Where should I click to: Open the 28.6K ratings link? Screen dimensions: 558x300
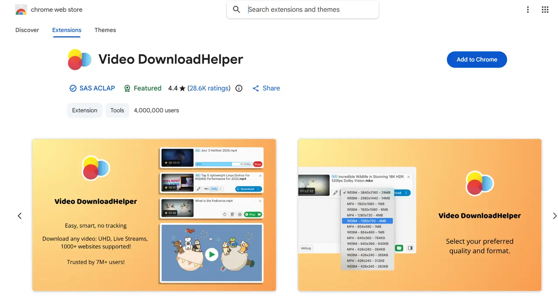[x=209, y=88]
